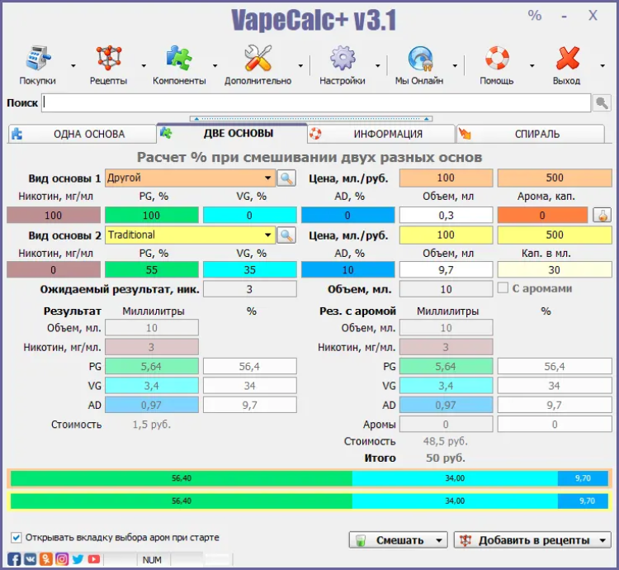This screenshot has width=619, height=570.
Task: Switch to the ОДНА ОСНОВА tab
Action: pyautogui.click(x=81, y=134)
